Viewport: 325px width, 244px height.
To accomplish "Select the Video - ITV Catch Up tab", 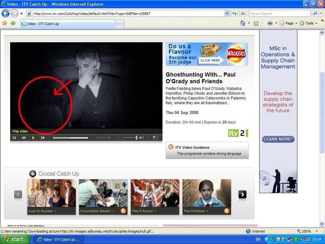I will tap(67, 24).
